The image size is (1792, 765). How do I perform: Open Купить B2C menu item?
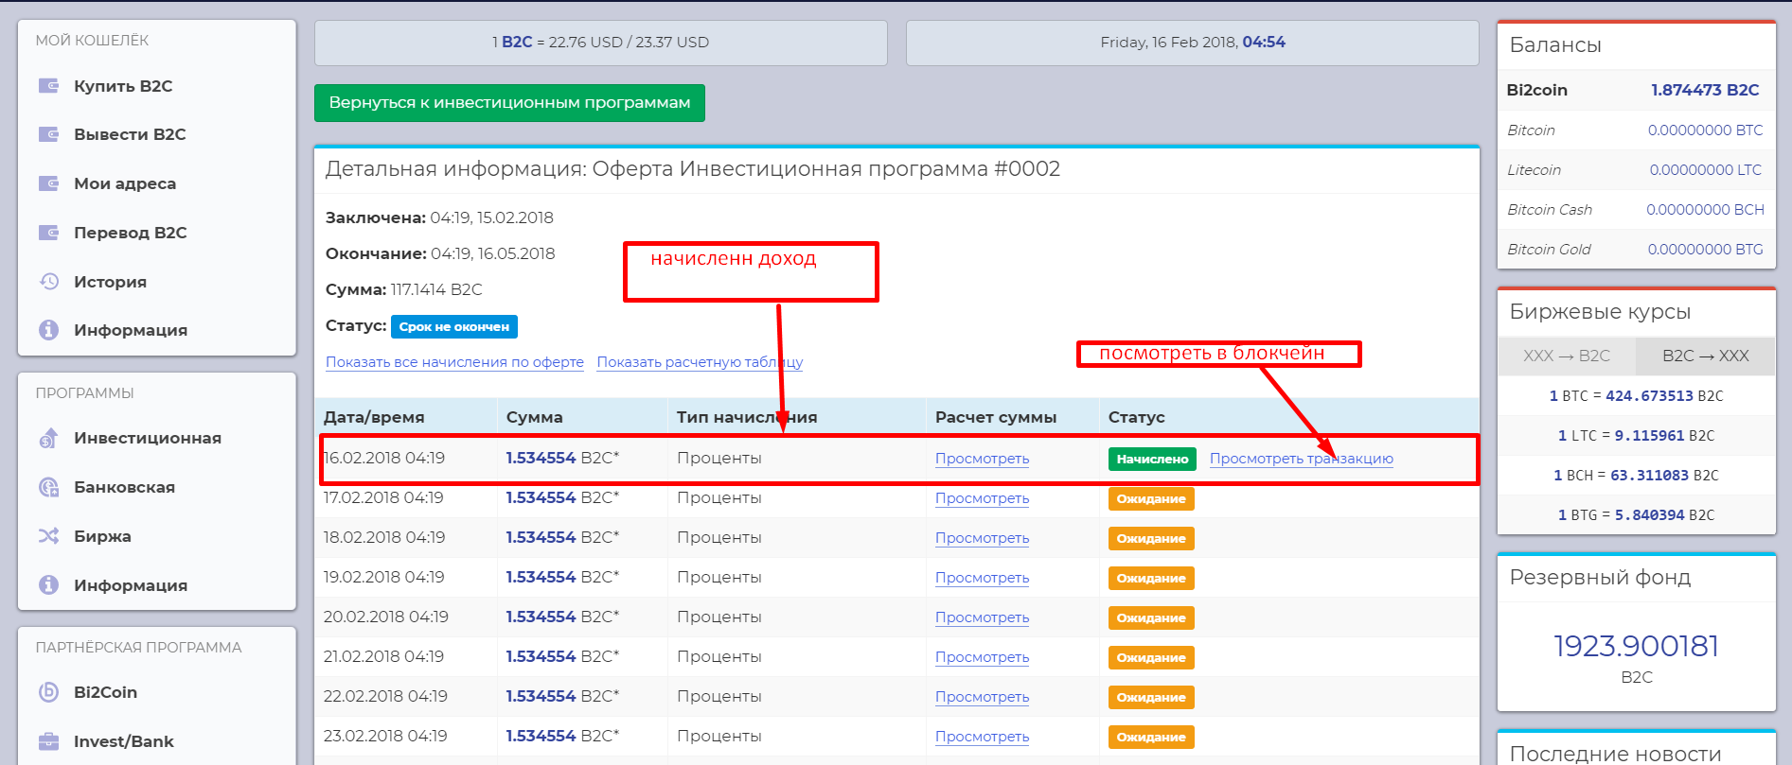(x=123, y=86)
